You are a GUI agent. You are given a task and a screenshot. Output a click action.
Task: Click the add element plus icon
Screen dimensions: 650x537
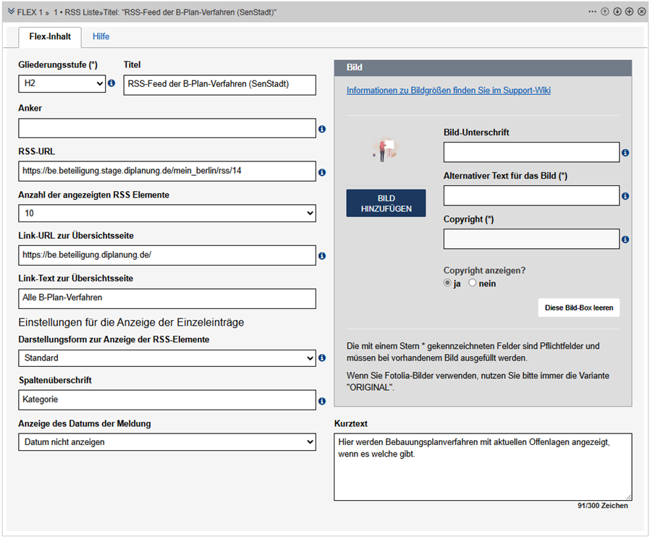click(x=629, y=12)
